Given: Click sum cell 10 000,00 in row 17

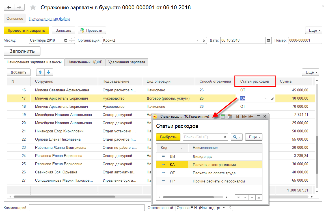Looking at the screenshot, I should pos(294,98).
